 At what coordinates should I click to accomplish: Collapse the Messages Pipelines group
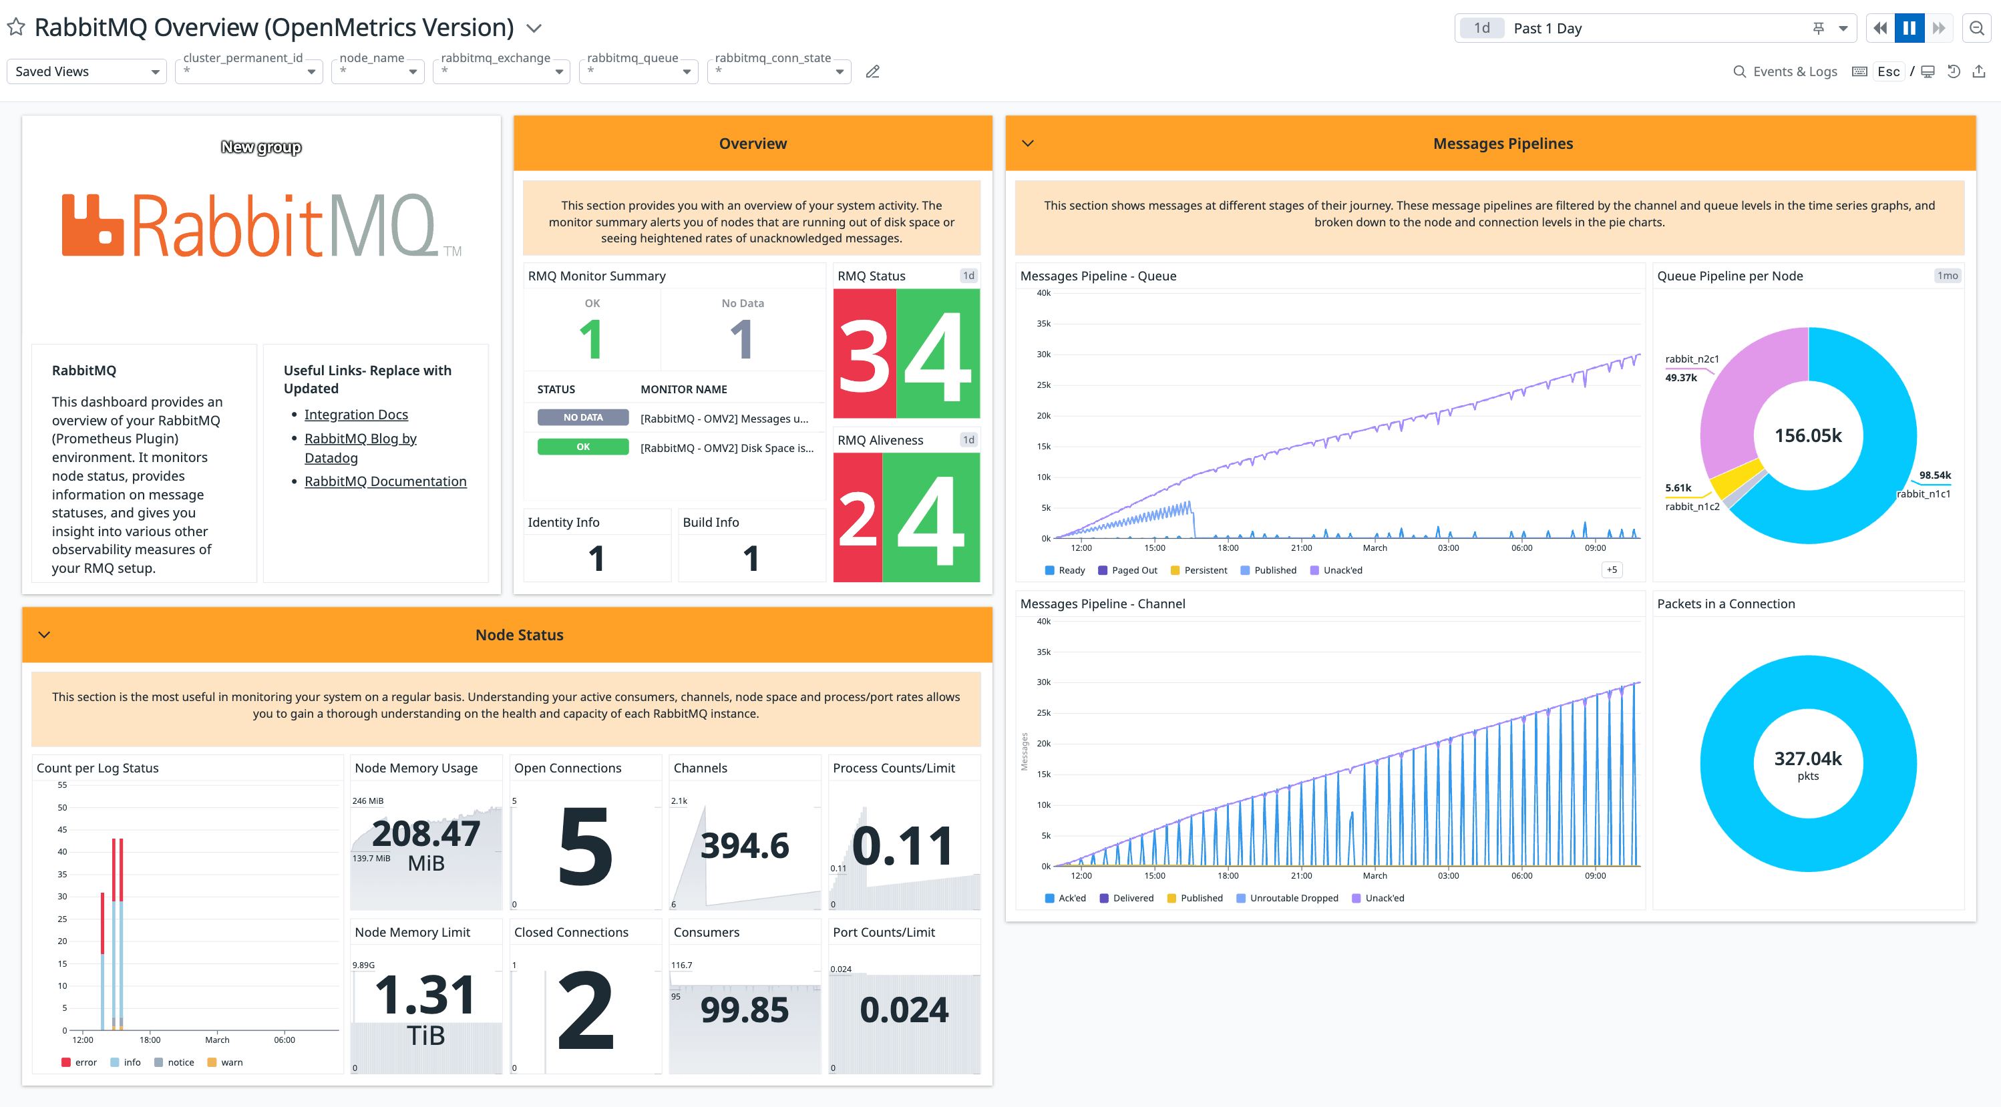(1028, 143)
